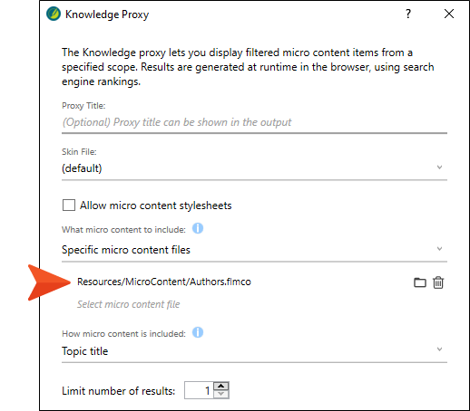Show info for What micro content to include

tap(198, 228)
